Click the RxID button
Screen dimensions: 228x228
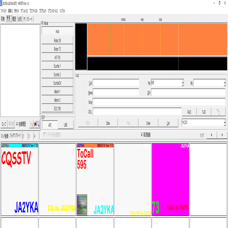[189, 112]
